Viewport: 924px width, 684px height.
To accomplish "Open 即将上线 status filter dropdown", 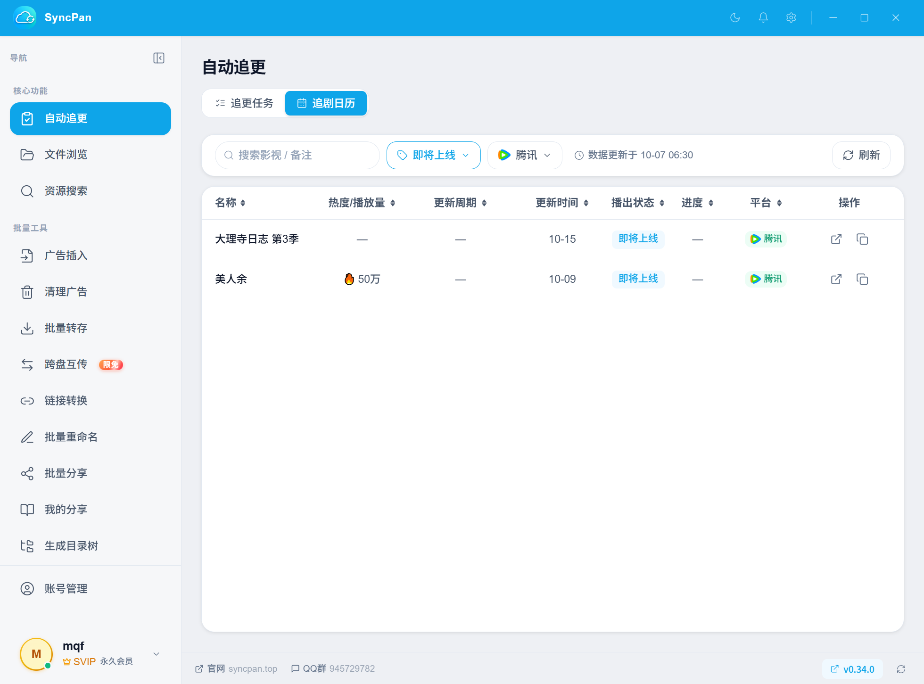I will pyautogui.click(x=433, y=155).
